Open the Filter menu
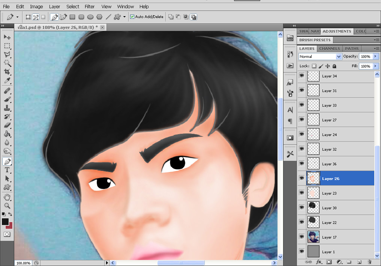This screenshot has width=381, height=266. point(90,6)
